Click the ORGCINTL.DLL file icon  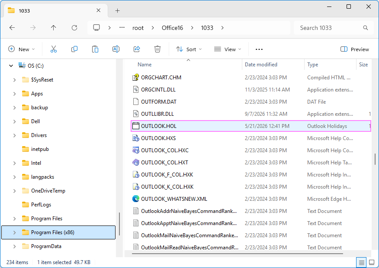pyautogui.click(x=135, y=90)
